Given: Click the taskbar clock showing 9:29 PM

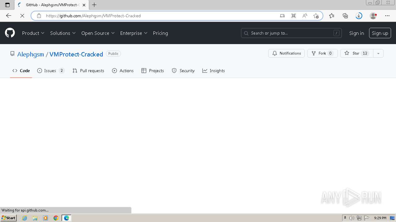Looking at the screenshot, I should (380, 218).
